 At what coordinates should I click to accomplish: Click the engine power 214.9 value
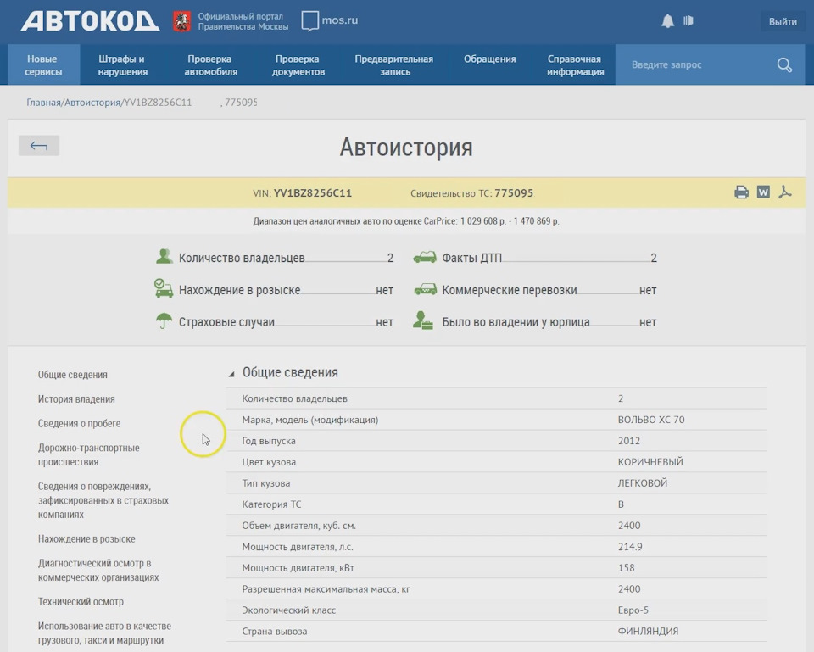[x=630, y=547]
